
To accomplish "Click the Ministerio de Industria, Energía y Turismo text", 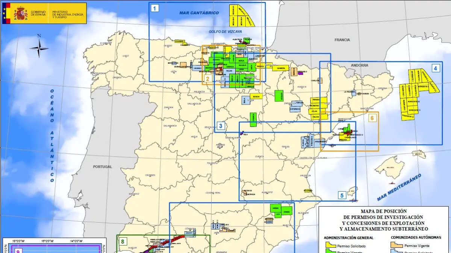I will [68, 13].
